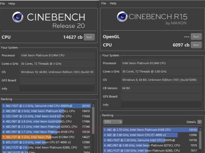Select ranking row 9 Xeon Platinum 8280L in R20

46,147
